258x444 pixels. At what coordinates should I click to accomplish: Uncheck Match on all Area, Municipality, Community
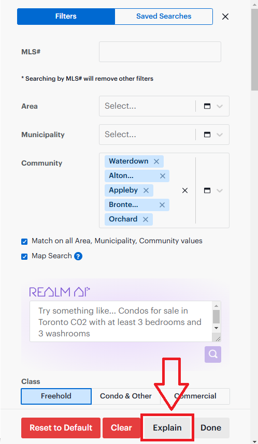24,242
